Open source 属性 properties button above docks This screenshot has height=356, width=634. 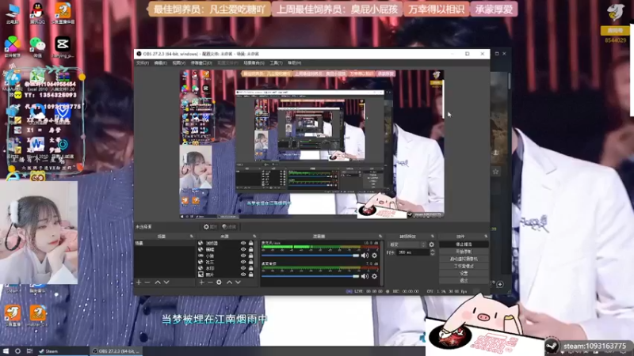pos(210,227)
